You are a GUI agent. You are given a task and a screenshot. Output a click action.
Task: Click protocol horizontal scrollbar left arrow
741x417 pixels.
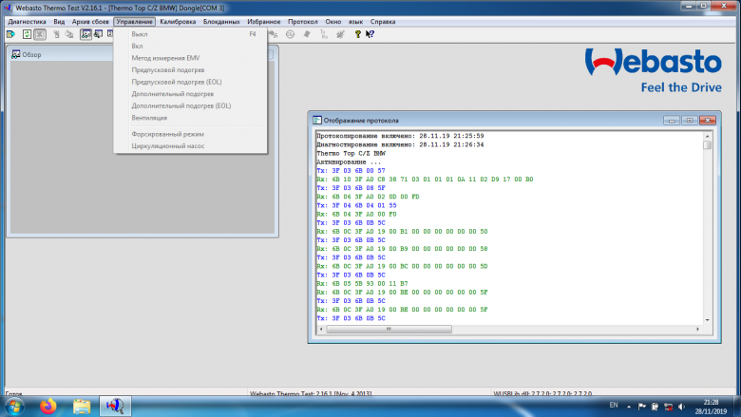[x=321, y=329]
